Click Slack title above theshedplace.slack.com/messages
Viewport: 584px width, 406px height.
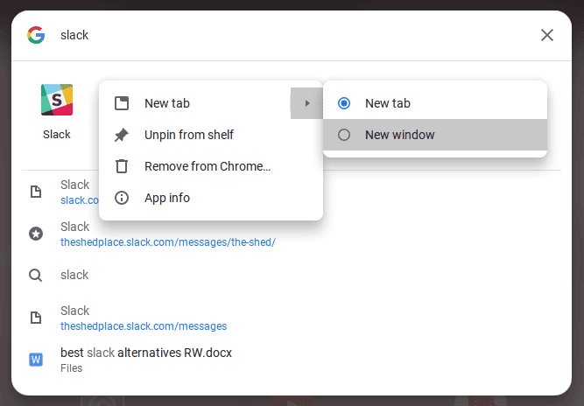[75, 311]
